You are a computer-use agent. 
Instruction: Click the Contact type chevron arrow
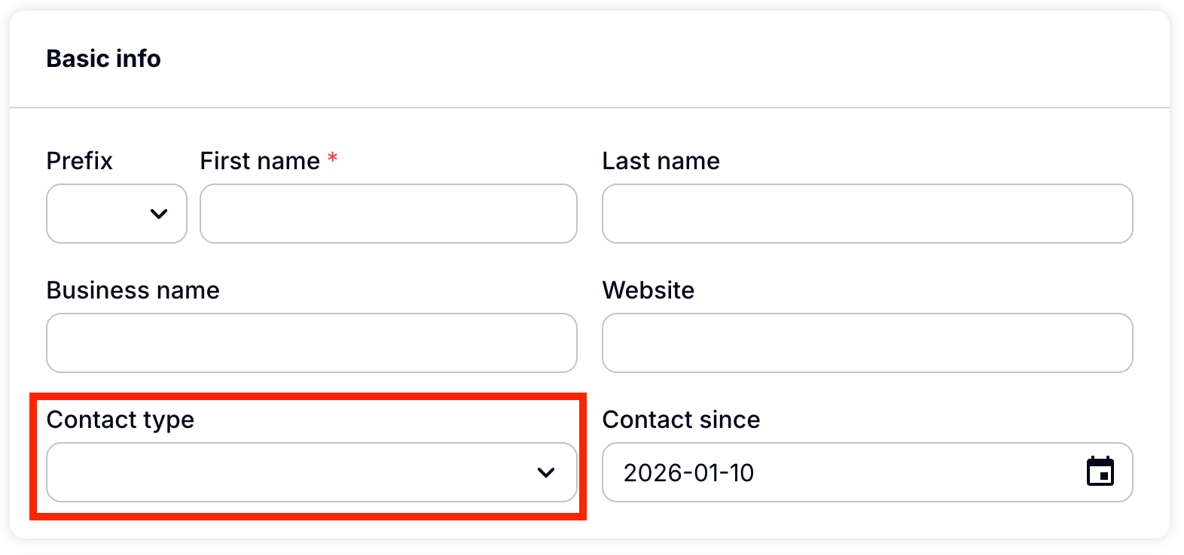pyautogui.click(x=546, y=472)
